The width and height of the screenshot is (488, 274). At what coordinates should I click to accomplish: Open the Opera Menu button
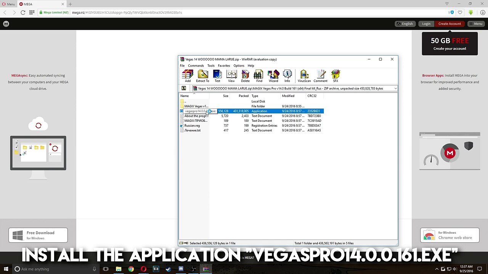click(x=8, y=4)
